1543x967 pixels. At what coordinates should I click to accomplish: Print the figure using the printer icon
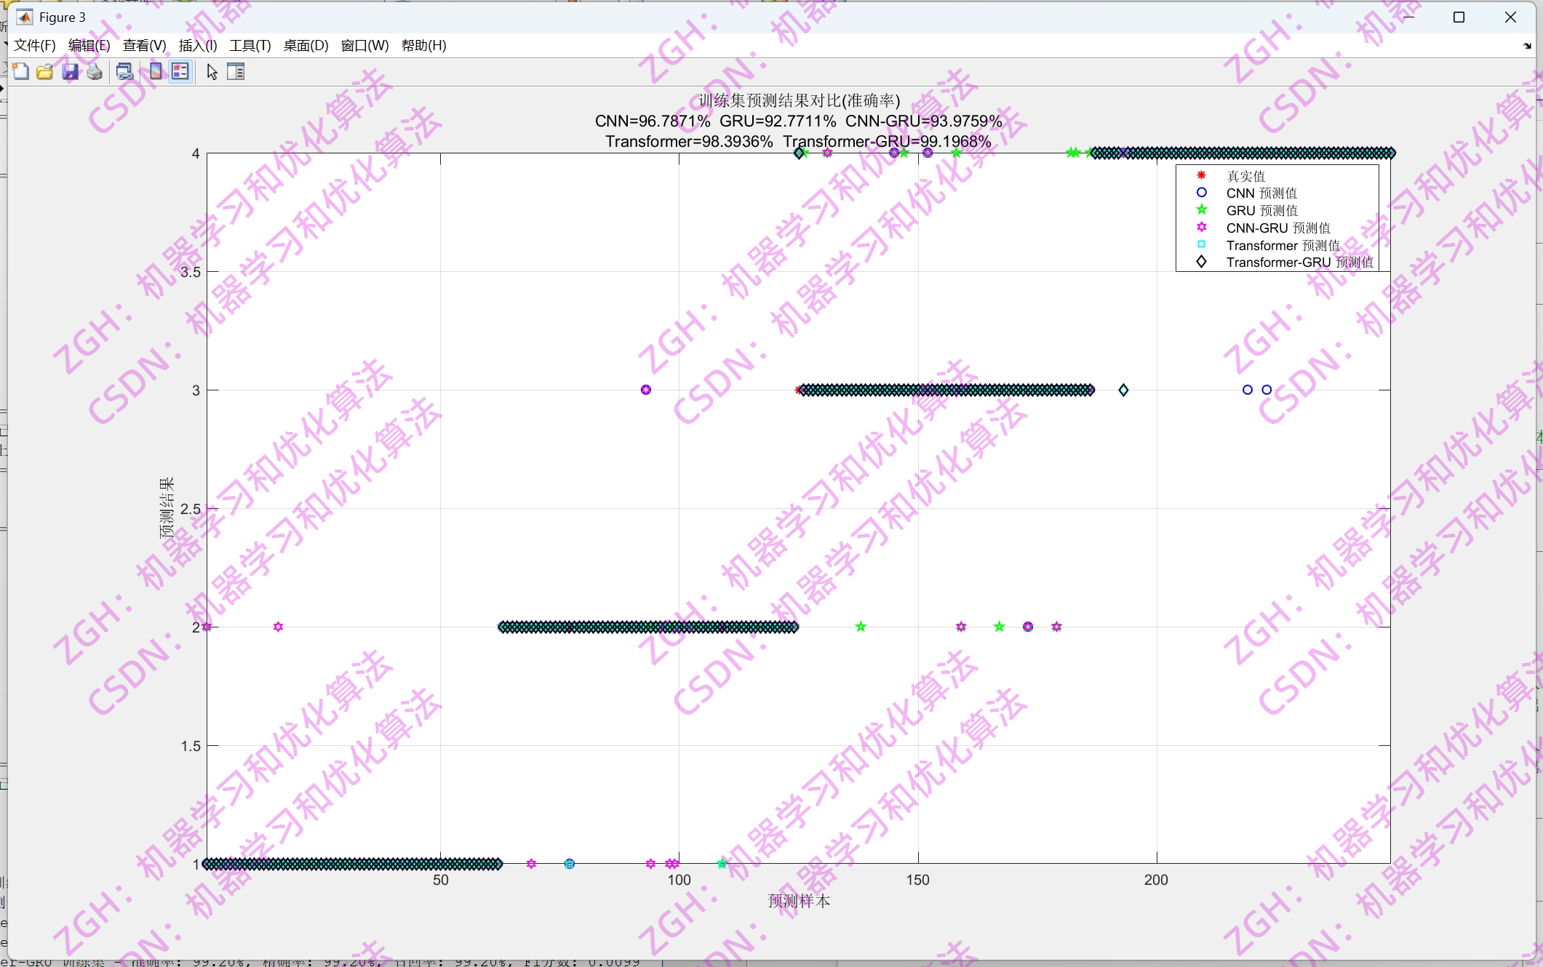click(x=94, y=71)
